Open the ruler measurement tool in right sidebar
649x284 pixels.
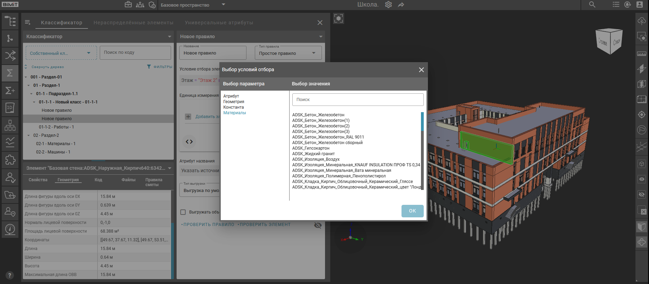pyautogui.click(x=641, y=54)
